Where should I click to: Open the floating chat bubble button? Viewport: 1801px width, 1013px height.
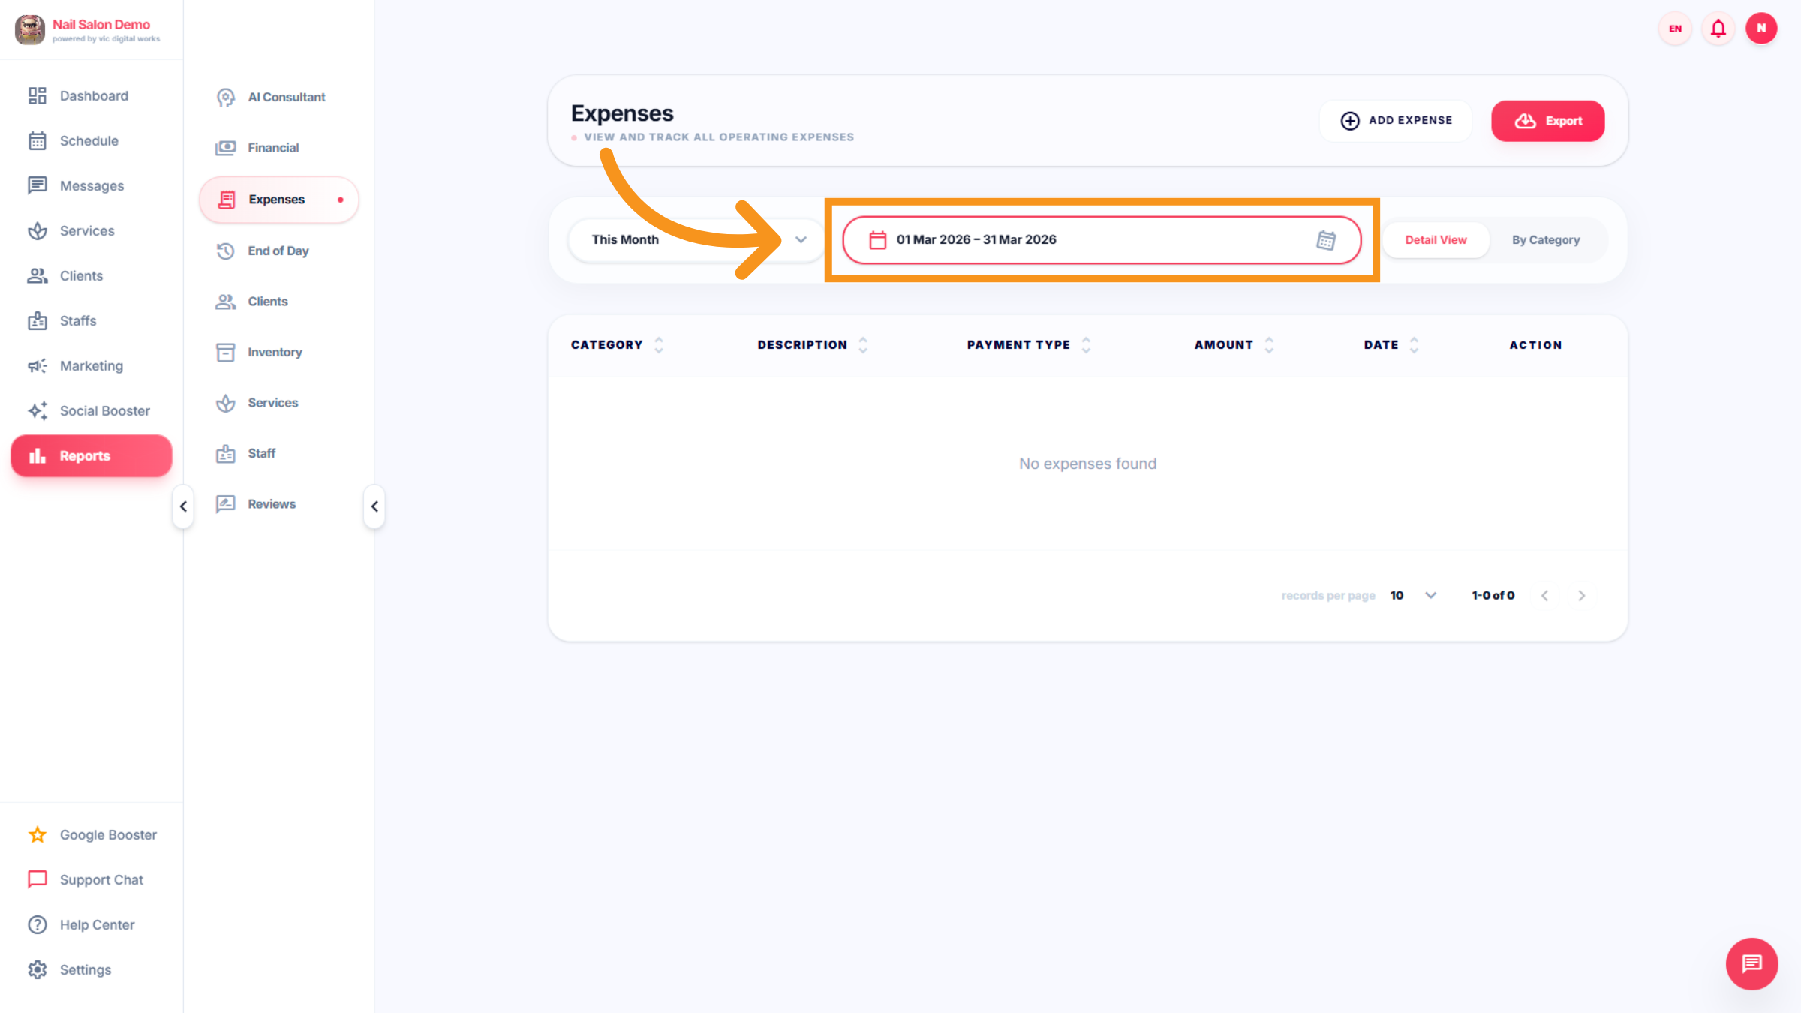(x=1751, y=963)
